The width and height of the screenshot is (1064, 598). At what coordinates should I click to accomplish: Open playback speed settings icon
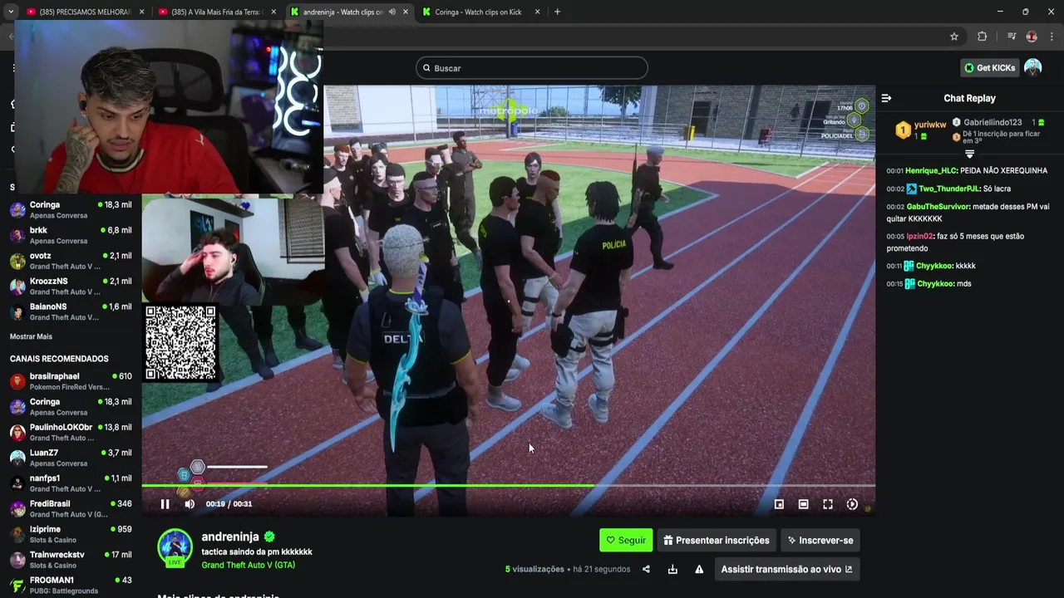click(852, 504)
